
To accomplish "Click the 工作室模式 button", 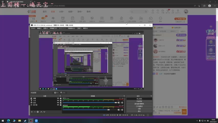I will click(139, 106).
